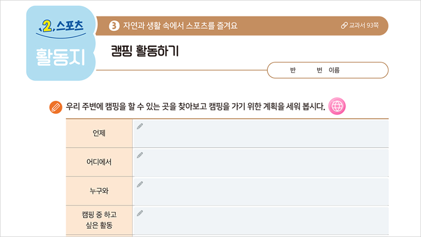The width and height of the screenshot is (421, 237).
Task: Select the 어디에서 answer field
Action: click(261, 162)
